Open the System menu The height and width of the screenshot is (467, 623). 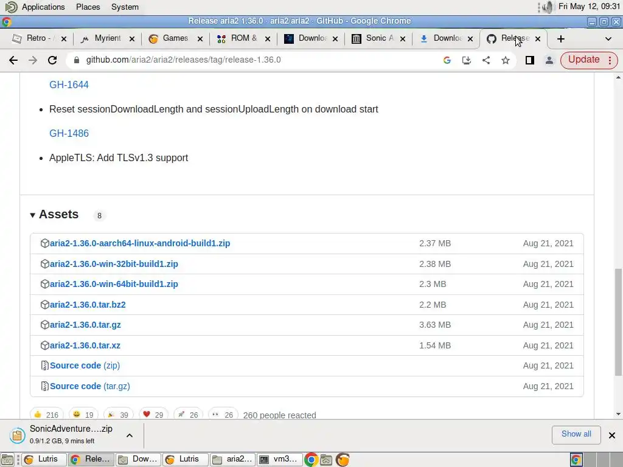point(125,7)
